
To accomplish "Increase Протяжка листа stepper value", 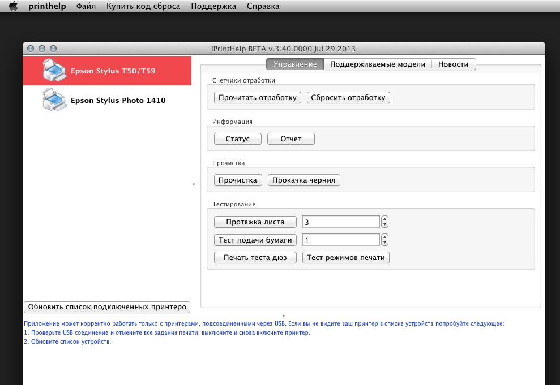I will pos(384,219).
